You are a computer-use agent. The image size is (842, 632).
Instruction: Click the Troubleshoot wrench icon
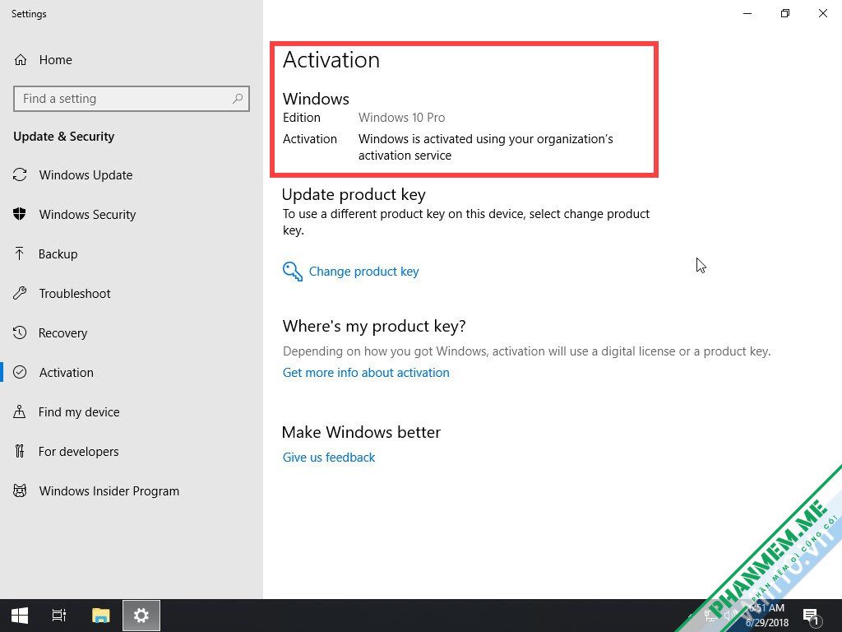pyautogui.click(x=20, y=293)
